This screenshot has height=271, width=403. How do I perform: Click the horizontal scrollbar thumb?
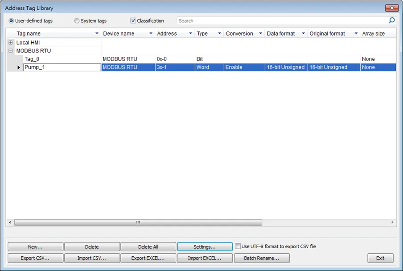(138, 222)
